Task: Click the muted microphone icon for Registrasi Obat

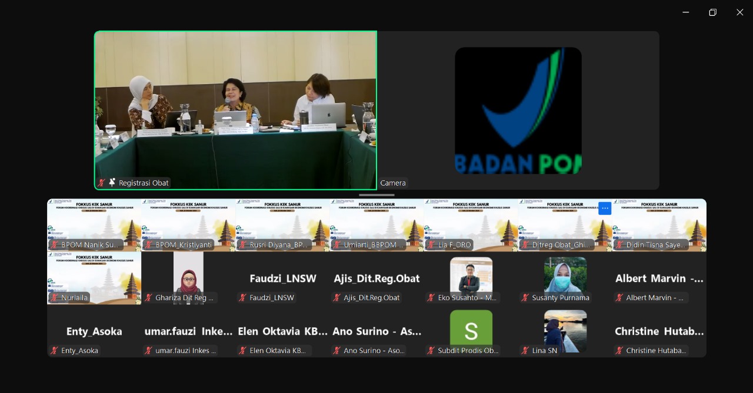Action: click(102, 183)
